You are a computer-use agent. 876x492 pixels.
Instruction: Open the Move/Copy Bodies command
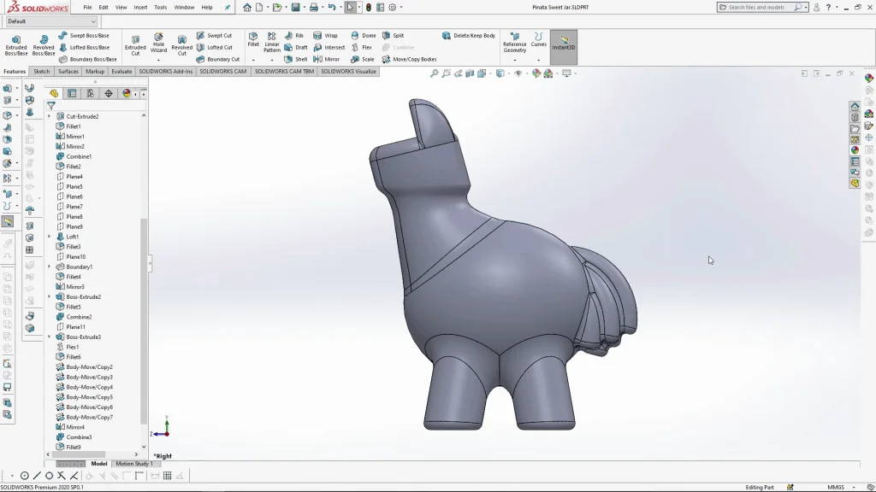point(409,60)
